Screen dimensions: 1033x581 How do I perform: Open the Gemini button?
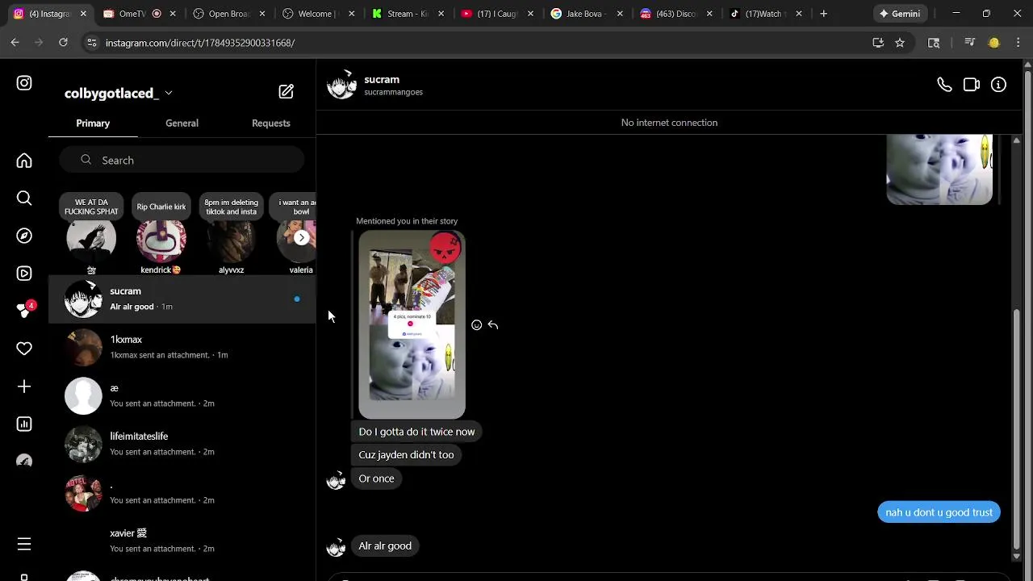tap(899, 14)
